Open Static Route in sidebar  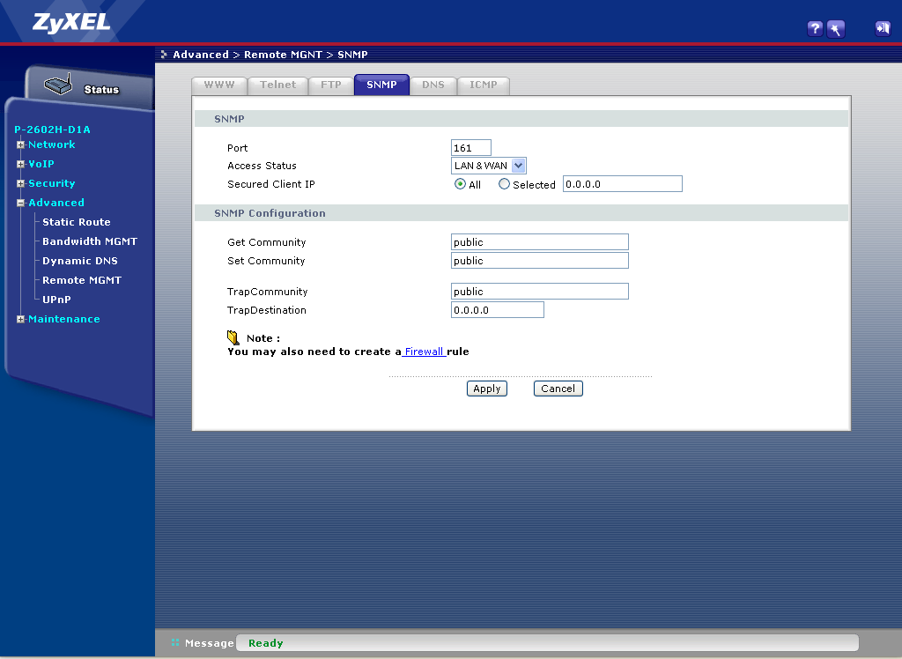click(x=77, y=222)
